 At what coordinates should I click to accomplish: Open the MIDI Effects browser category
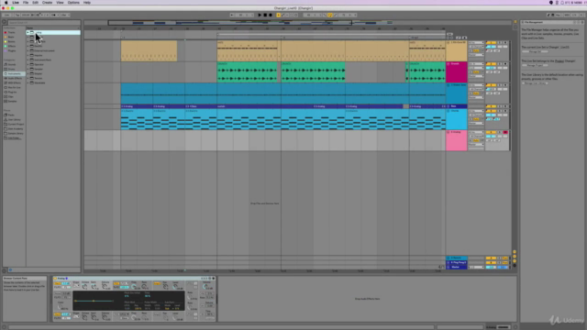tap(15, 82)
